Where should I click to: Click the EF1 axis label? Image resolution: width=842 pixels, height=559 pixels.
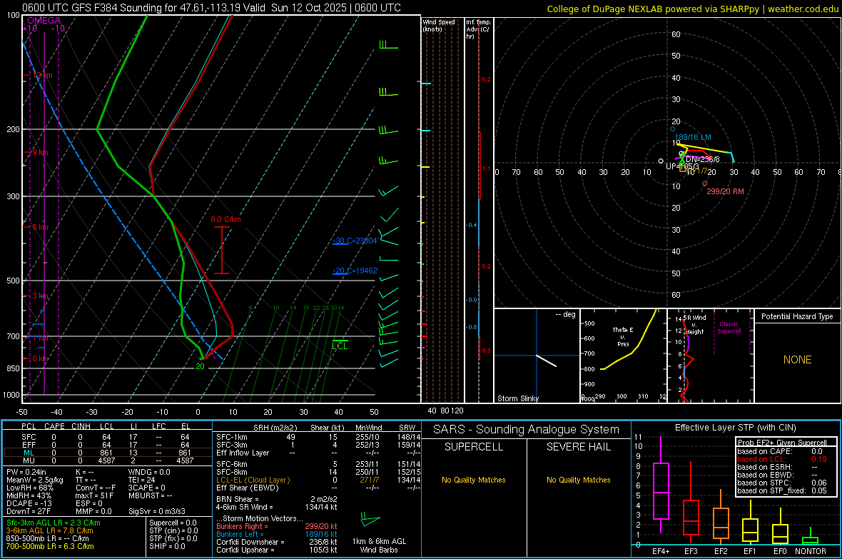click(750, 551)
